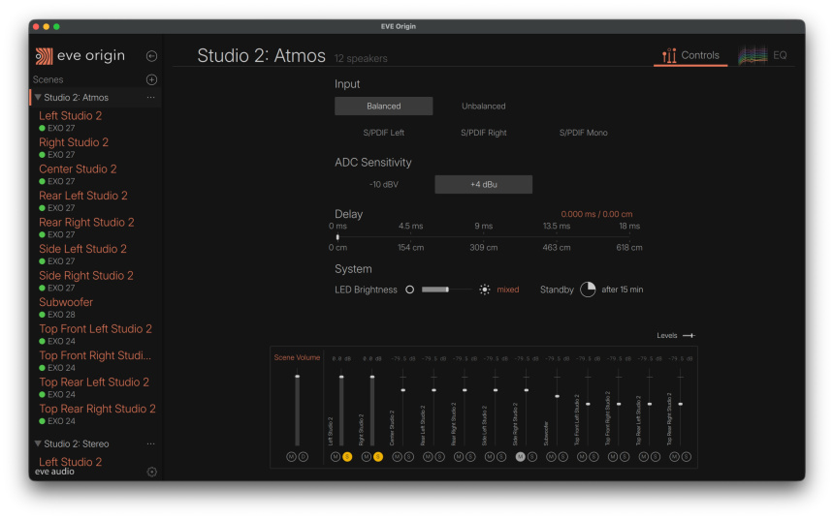The image size is (834, 519).
Task: Select S/PDIF Left input
Action: [x=383, y=133]
